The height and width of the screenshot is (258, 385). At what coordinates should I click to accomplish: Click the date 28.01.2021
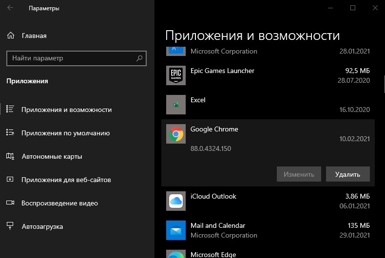tap(355, 51)
